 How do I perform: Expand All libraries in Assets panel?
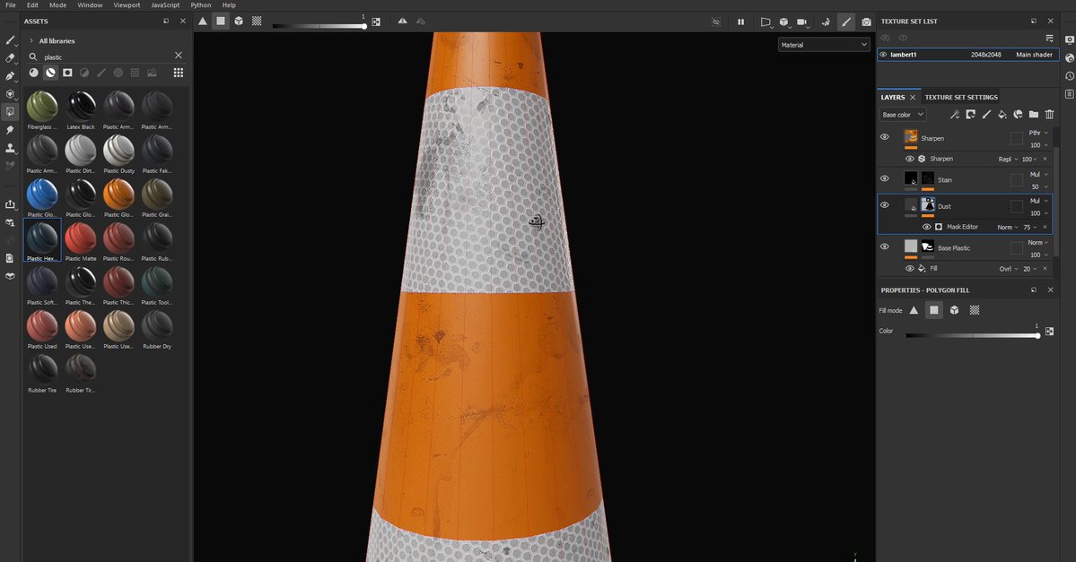click(x=31, y=41)
